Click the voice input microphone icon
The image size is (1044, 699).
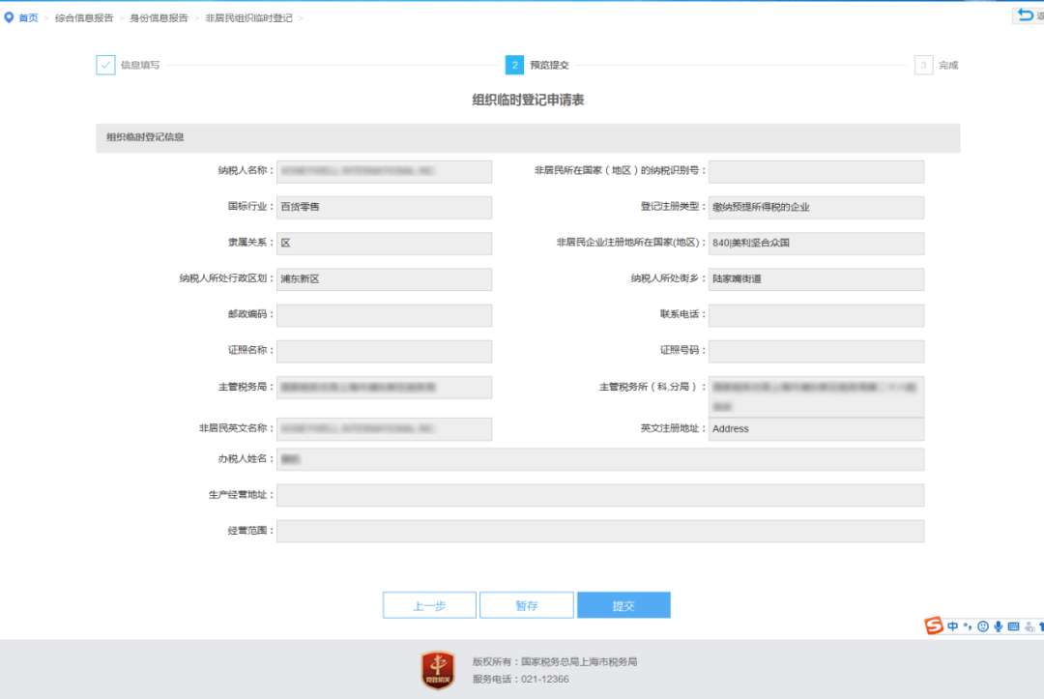(x=999, y=626)
